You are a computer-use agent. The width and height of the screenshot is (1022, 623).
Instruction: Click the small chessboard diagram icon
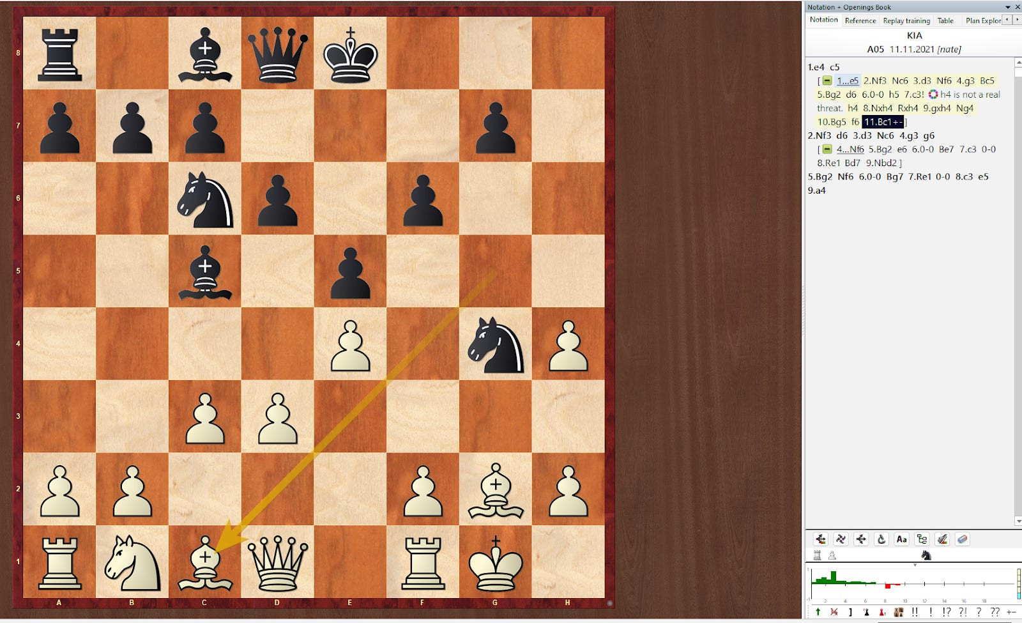pos(899,611)
